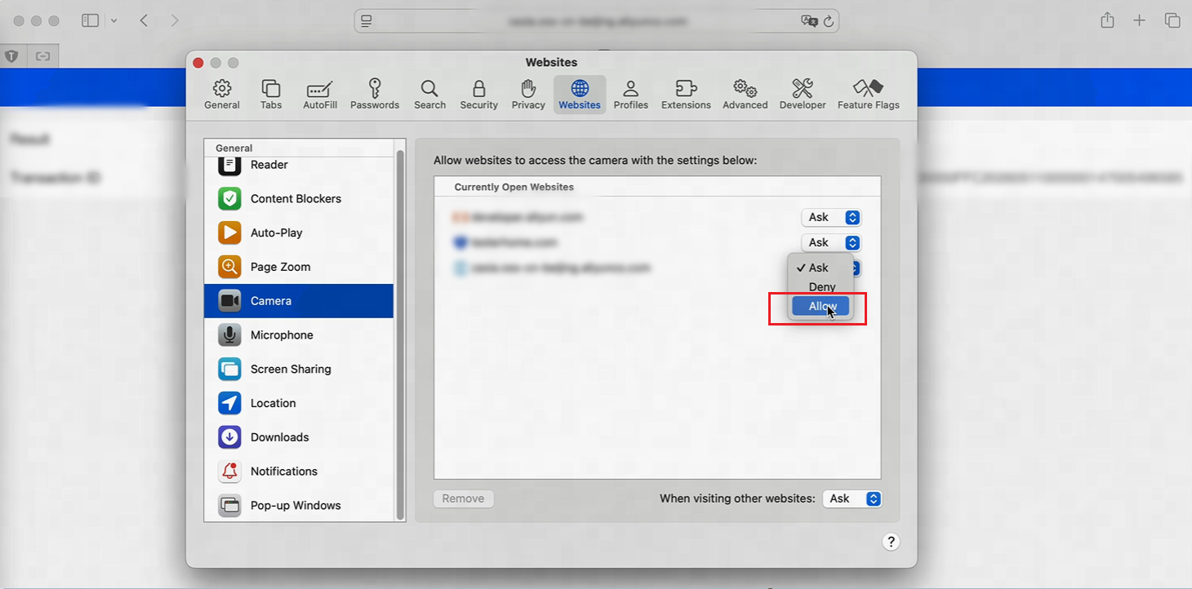The width and height of the screenshot is (1192, 589).
Task: Click the Currently Open Websites header
Action: click(x=514, y=187)
